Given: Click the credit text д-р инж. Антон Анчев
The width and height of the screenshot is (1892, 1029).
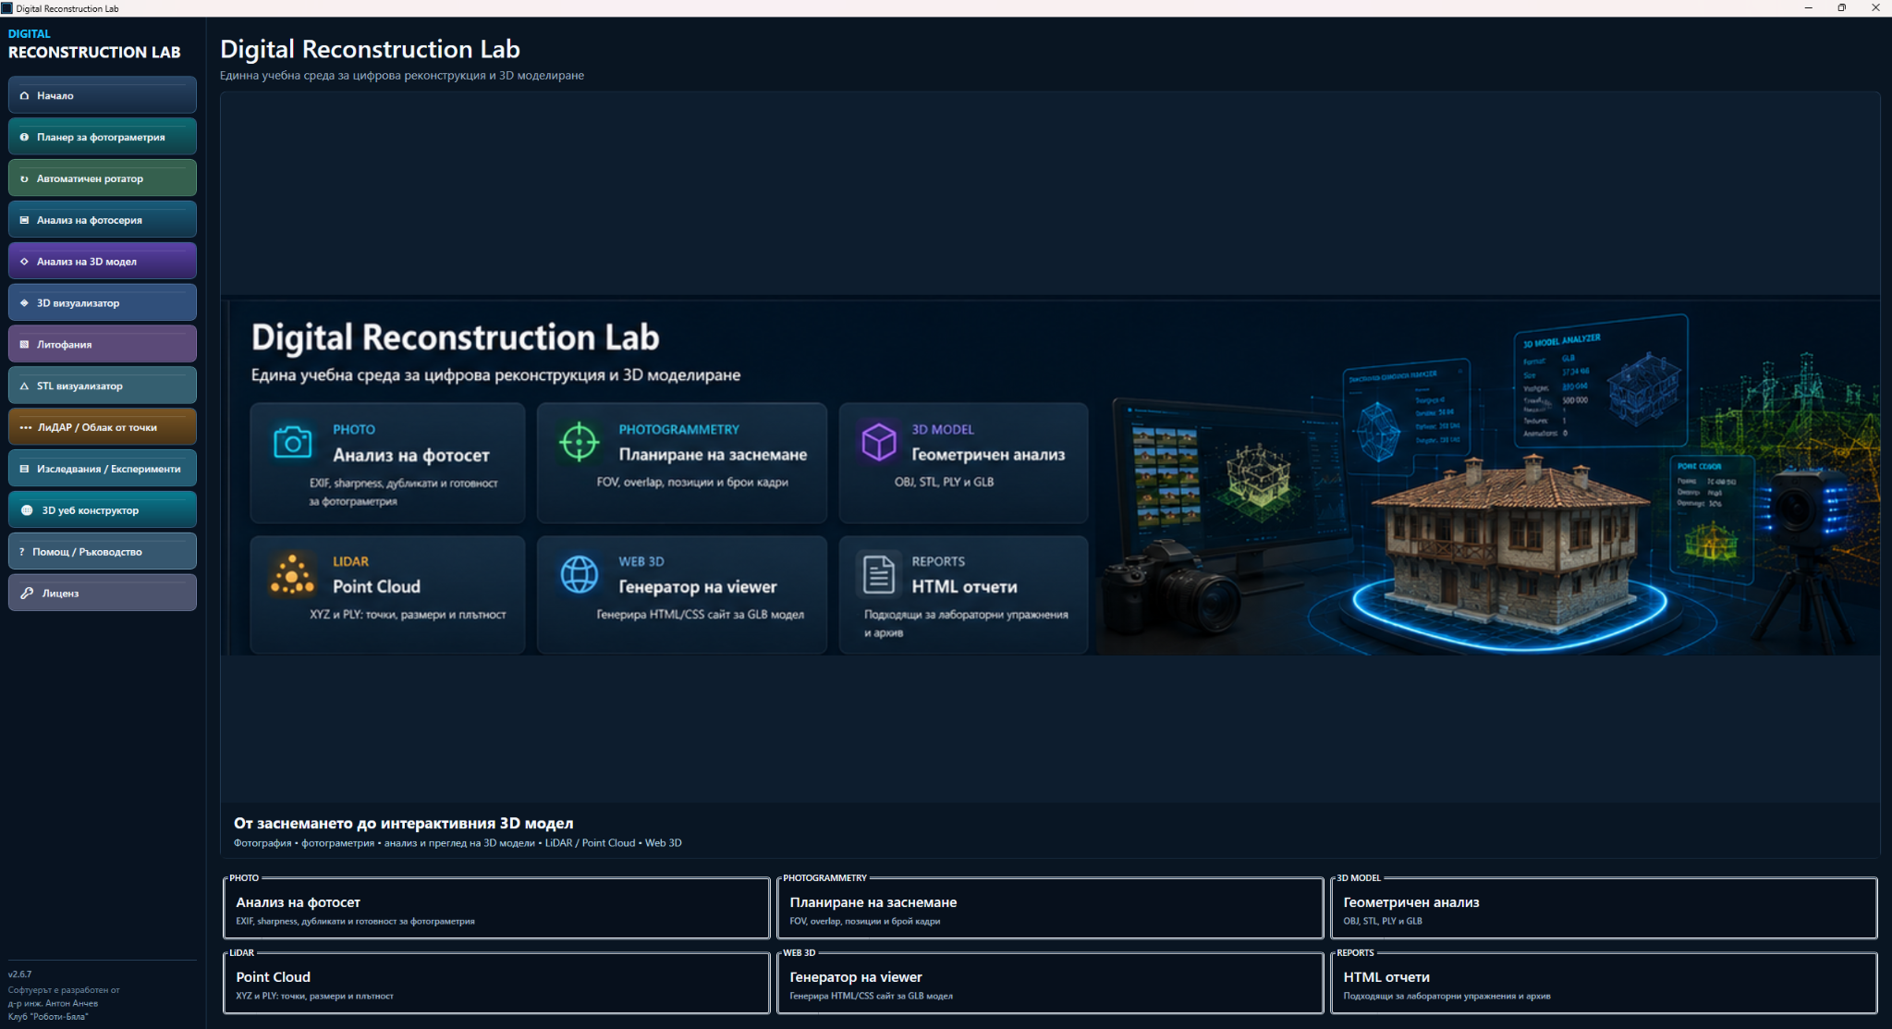Looking at the screenshot, I should 53,1003.
